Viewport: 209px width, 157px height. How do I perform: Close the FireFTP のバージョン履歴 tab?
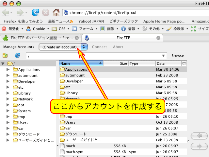tap(77, 38)
